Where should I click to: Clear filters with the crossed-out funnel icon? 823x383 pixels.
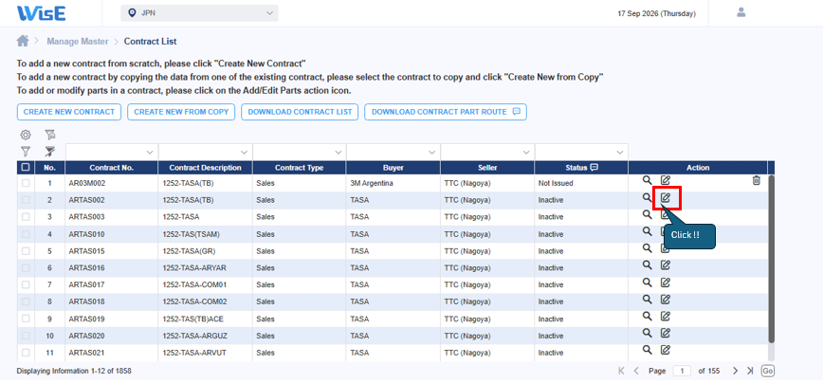tap(50, 152)
